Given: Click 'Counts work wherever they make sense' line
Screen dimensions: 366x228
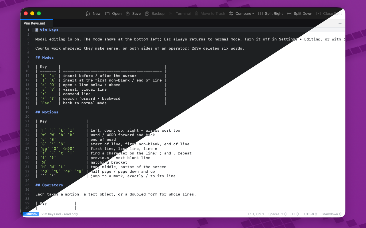Looking at the screenshot, I should [140, 48].
